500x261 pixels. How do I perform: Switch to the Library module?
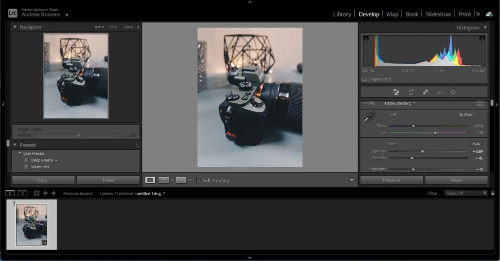(x=342, y=14)
